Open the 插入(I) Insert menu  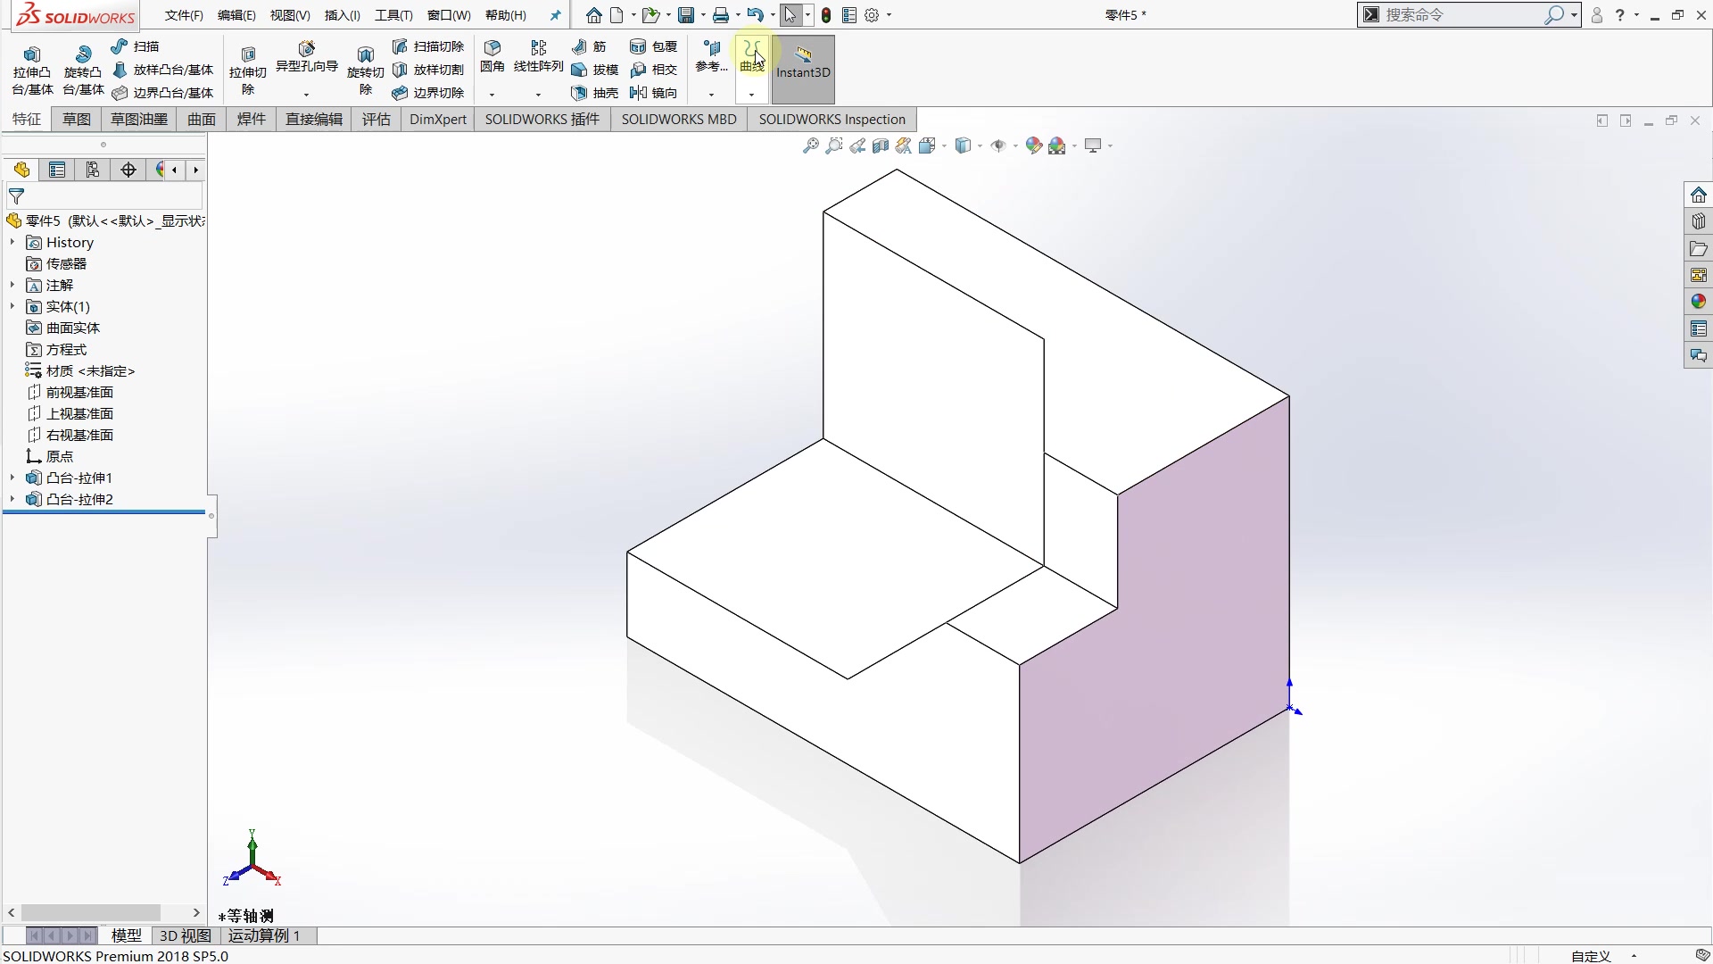(342, 15)
